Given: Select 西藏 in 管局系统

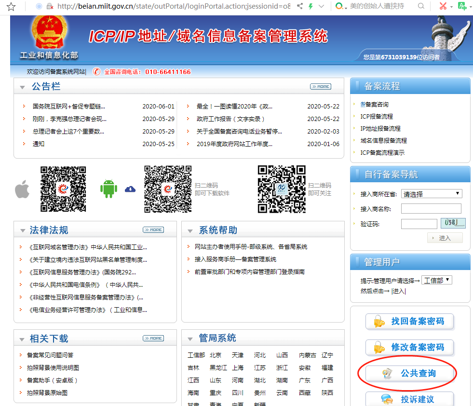Looking at the screenshot, I should coord(305,392).
